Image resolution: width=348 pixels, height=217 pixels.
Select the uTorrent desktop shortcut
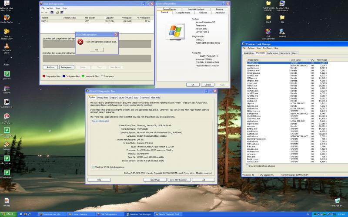[x=7, y=74]
